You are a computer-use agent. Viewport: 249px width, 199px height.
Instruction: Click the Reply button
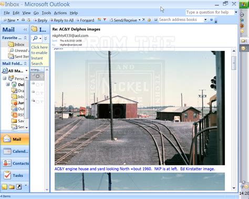pyautogui.click(x=40, y=20)
